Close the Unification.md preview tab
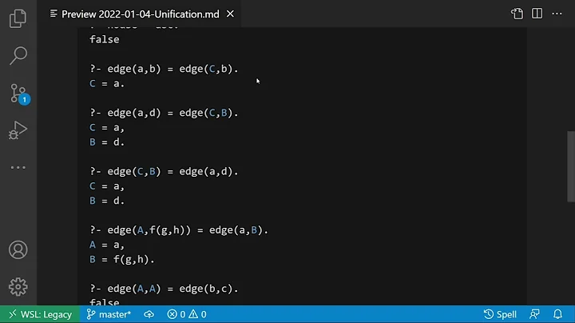This screenshot has height=323, width=575. (x=230, y=14)
